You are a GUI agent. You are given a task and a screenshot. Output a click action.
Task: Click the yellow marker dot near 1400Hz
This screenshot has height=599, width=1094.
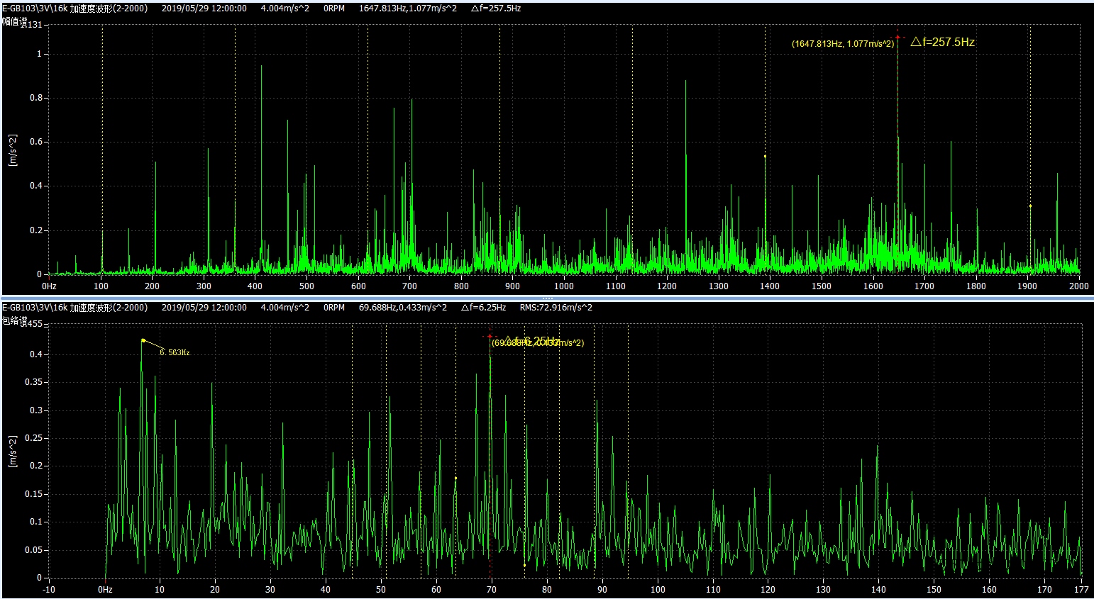click(x=765, y=156)
